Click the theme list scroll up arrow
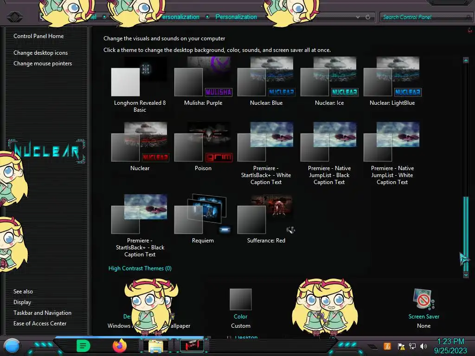Image resolution: width=475 pixels, height=356 pixels. 466,60
